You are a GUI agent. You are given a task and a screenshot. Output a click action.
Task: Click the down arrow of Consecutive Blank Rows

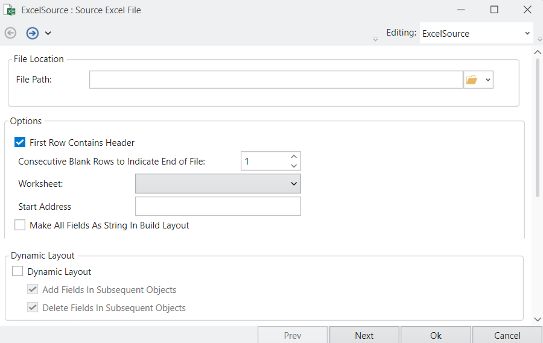(294, 166)
